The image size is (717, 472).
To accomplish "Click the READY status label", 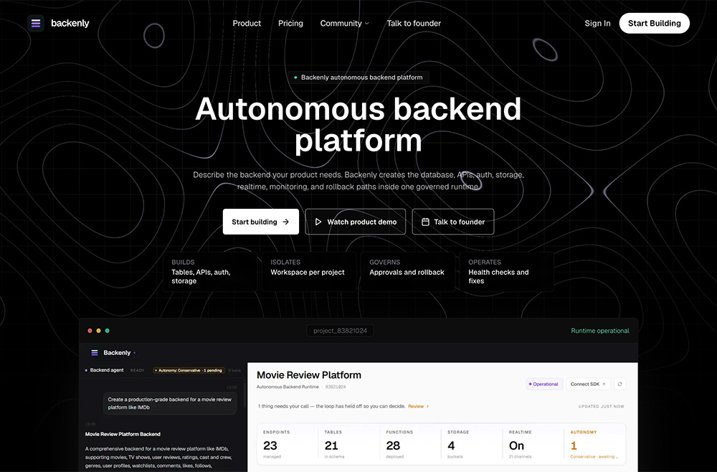I will click(137, 370).
